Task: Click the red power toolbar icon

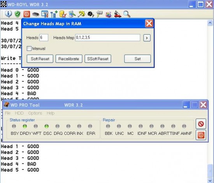Action: [x=26, y=14]
